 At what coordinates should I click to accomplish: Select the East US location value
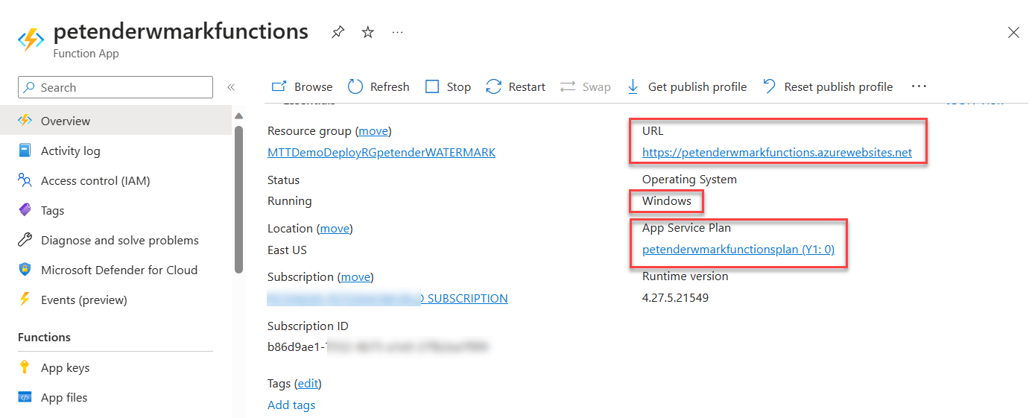[x=287, y=250]
